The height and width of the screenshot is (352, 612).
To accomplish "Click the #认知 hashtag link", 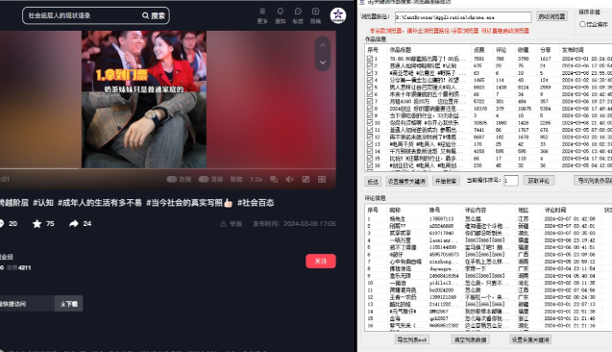I will [43, 203].
